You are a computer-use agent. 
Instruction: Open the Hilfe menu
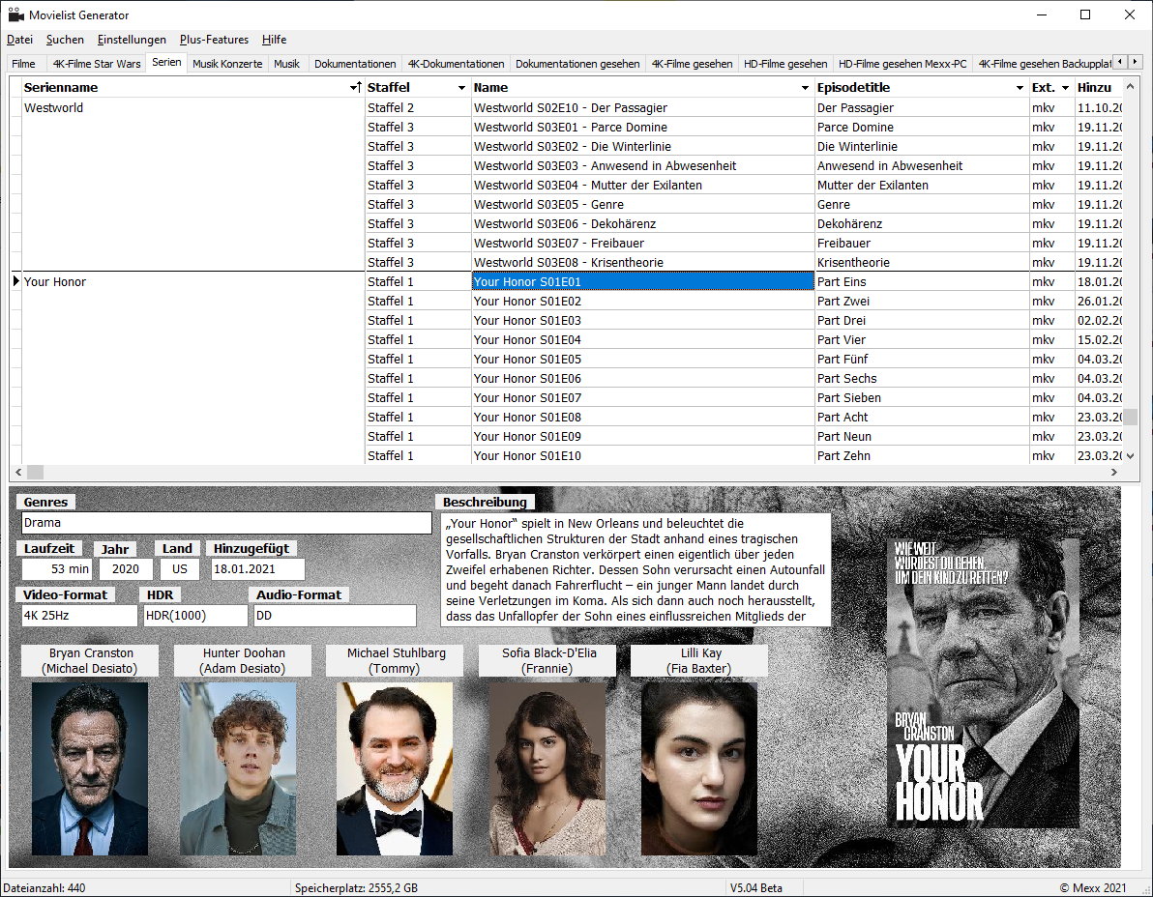[275, 40]
